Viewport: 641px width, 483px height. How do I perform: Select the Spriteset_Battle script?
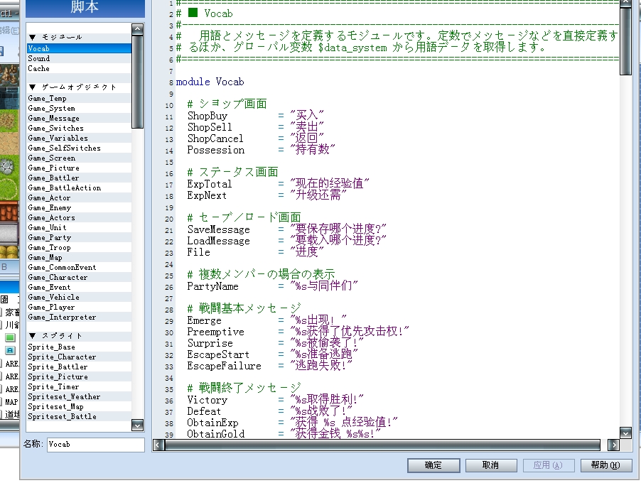[x=80, y=416]
